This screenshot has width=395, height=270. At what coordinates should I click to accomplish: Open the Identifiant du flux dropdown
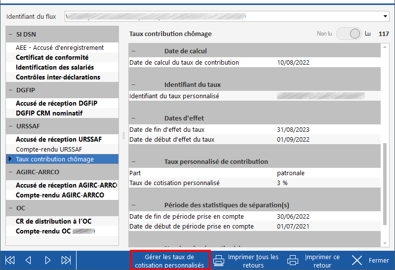385,17
